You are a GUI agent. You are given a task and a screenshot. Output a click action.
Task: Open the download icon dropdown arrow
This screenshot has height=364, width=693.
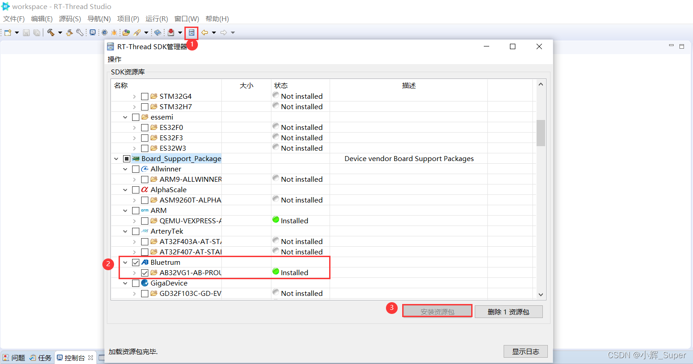[180, 32]
